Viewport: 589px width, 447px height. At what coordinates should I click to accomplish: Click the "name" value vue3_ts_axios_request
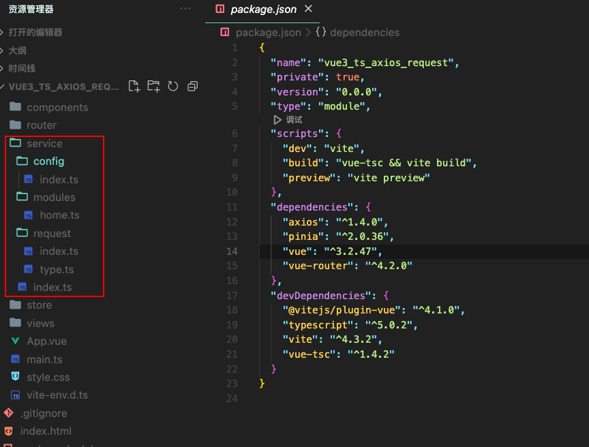[386, 63]
